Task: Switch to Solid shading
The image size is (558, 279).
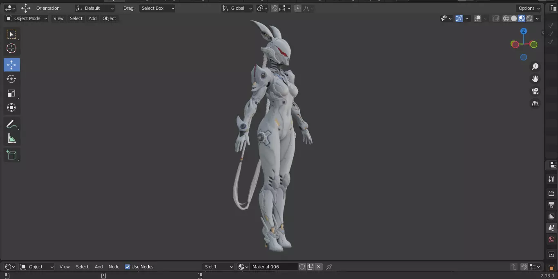Action: 514,18
